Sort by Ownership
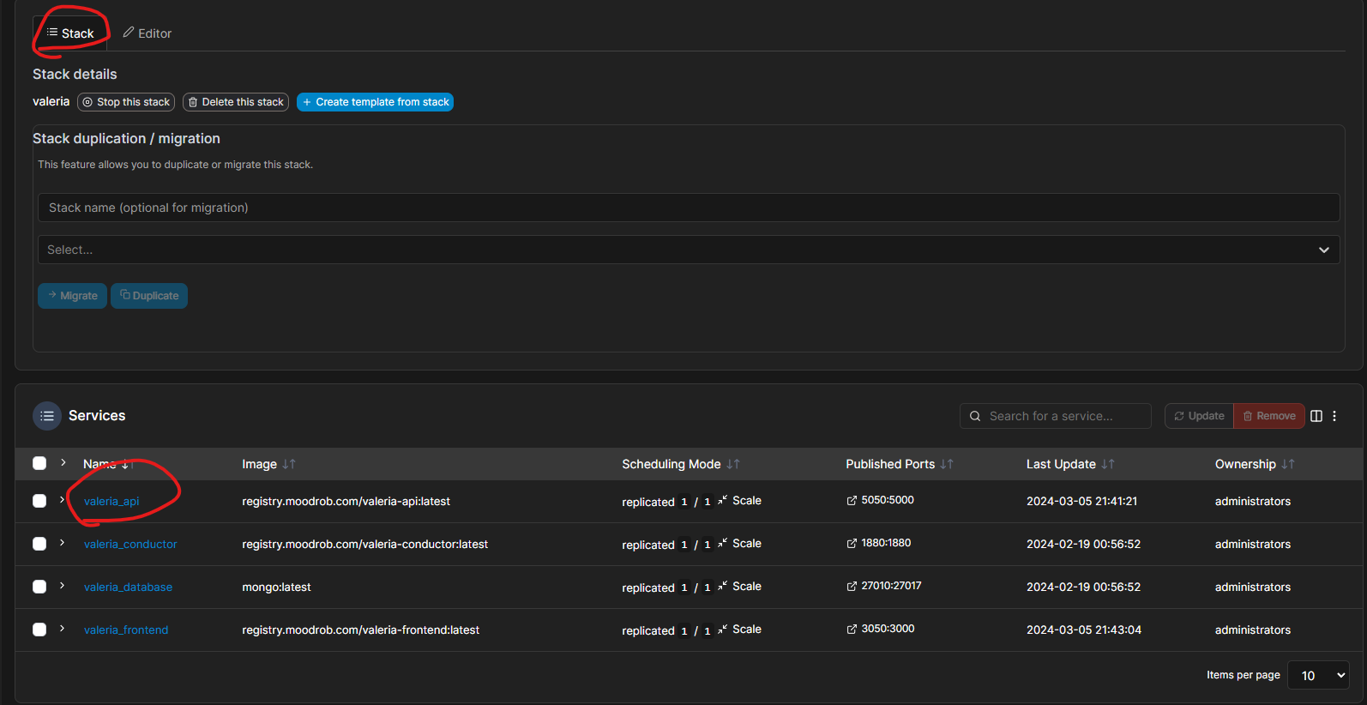This screenshot has height=705, width=1367. pos(1255,464)
